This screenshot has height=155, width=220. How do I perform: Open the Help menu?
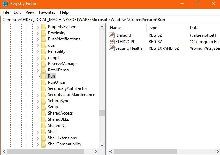64,12
